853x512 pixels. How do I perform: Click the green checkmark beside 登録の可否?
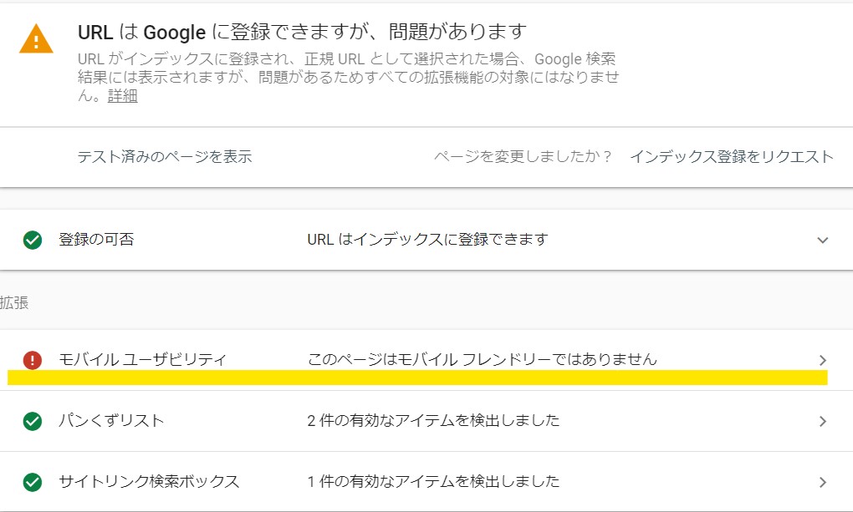coord(33,240)
